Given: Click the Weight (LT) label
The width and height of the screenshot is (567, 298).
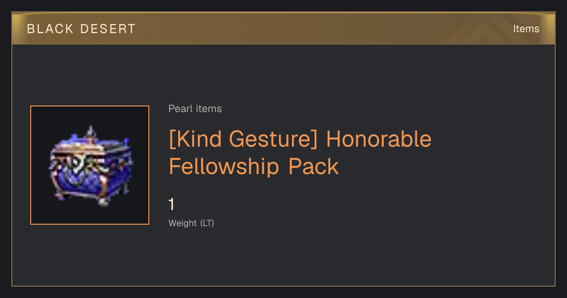Looking at the screenshot, I should (191, 223).
